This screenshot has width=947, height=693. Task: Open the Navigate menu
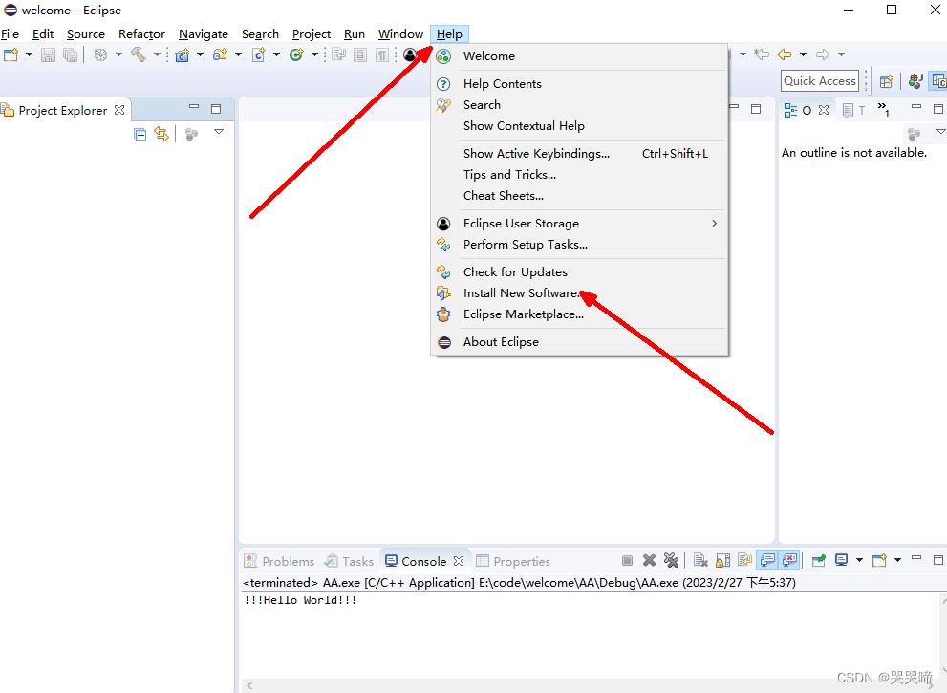click(204, 33)
